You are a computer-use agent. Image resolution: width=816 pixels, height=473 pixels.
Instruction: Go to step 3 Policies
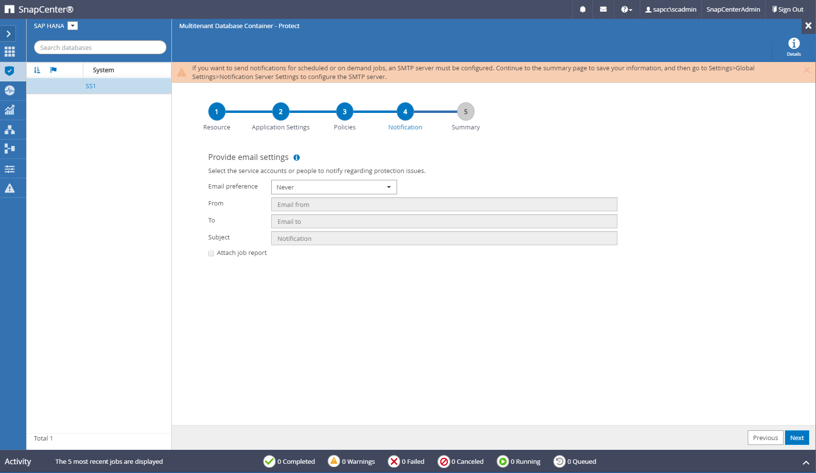[345, 111]
